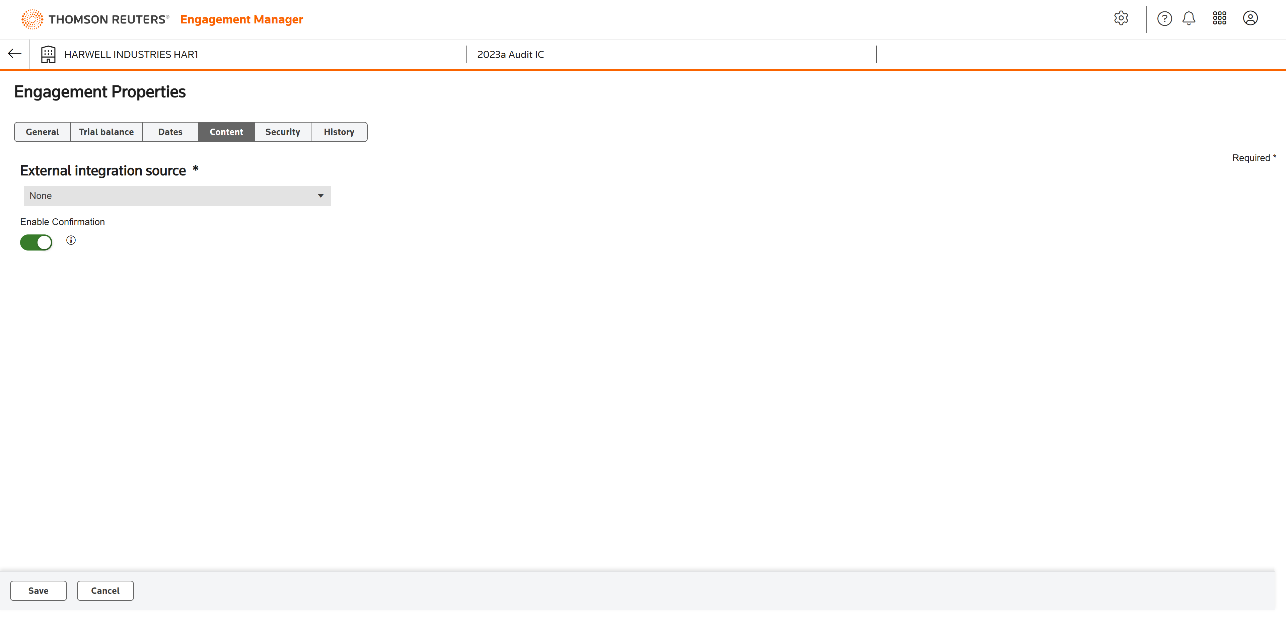Click the back arrow icon
The height and width of the screenshot is (633, 1286).
point(15,54)
